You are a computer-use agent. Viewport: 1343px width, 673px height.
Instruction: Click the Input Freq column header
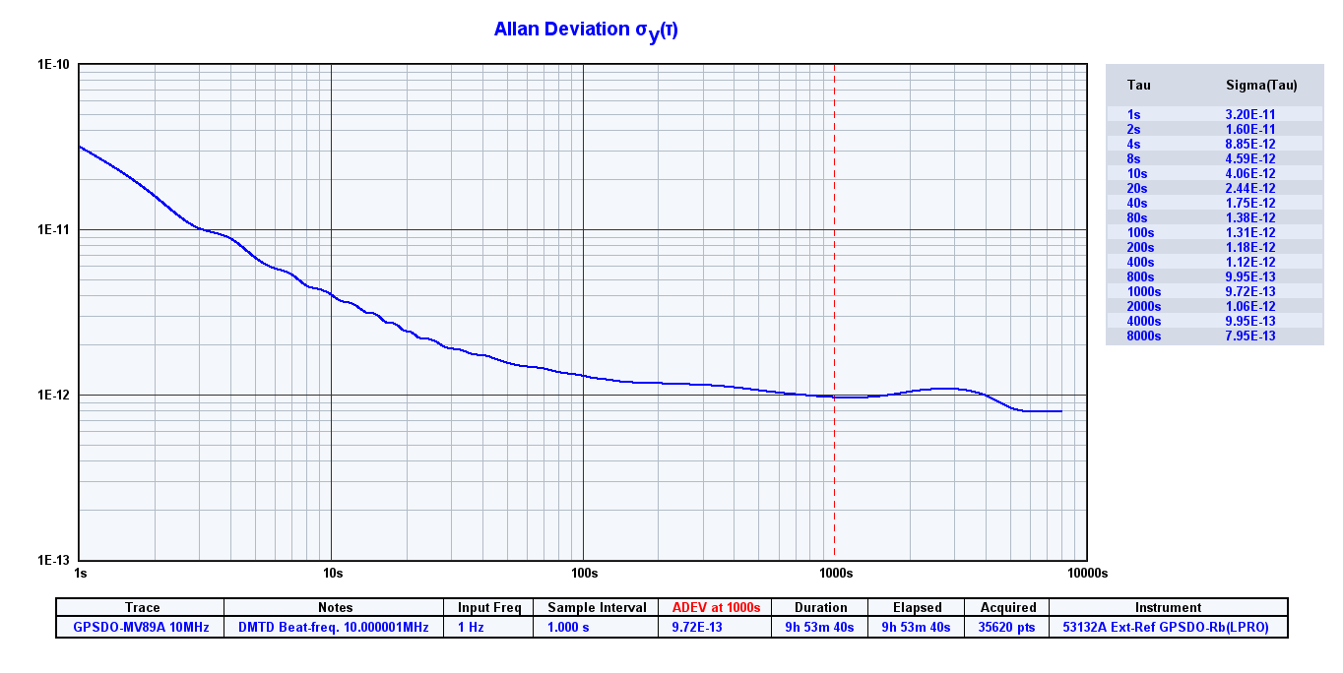click(489, 607)
